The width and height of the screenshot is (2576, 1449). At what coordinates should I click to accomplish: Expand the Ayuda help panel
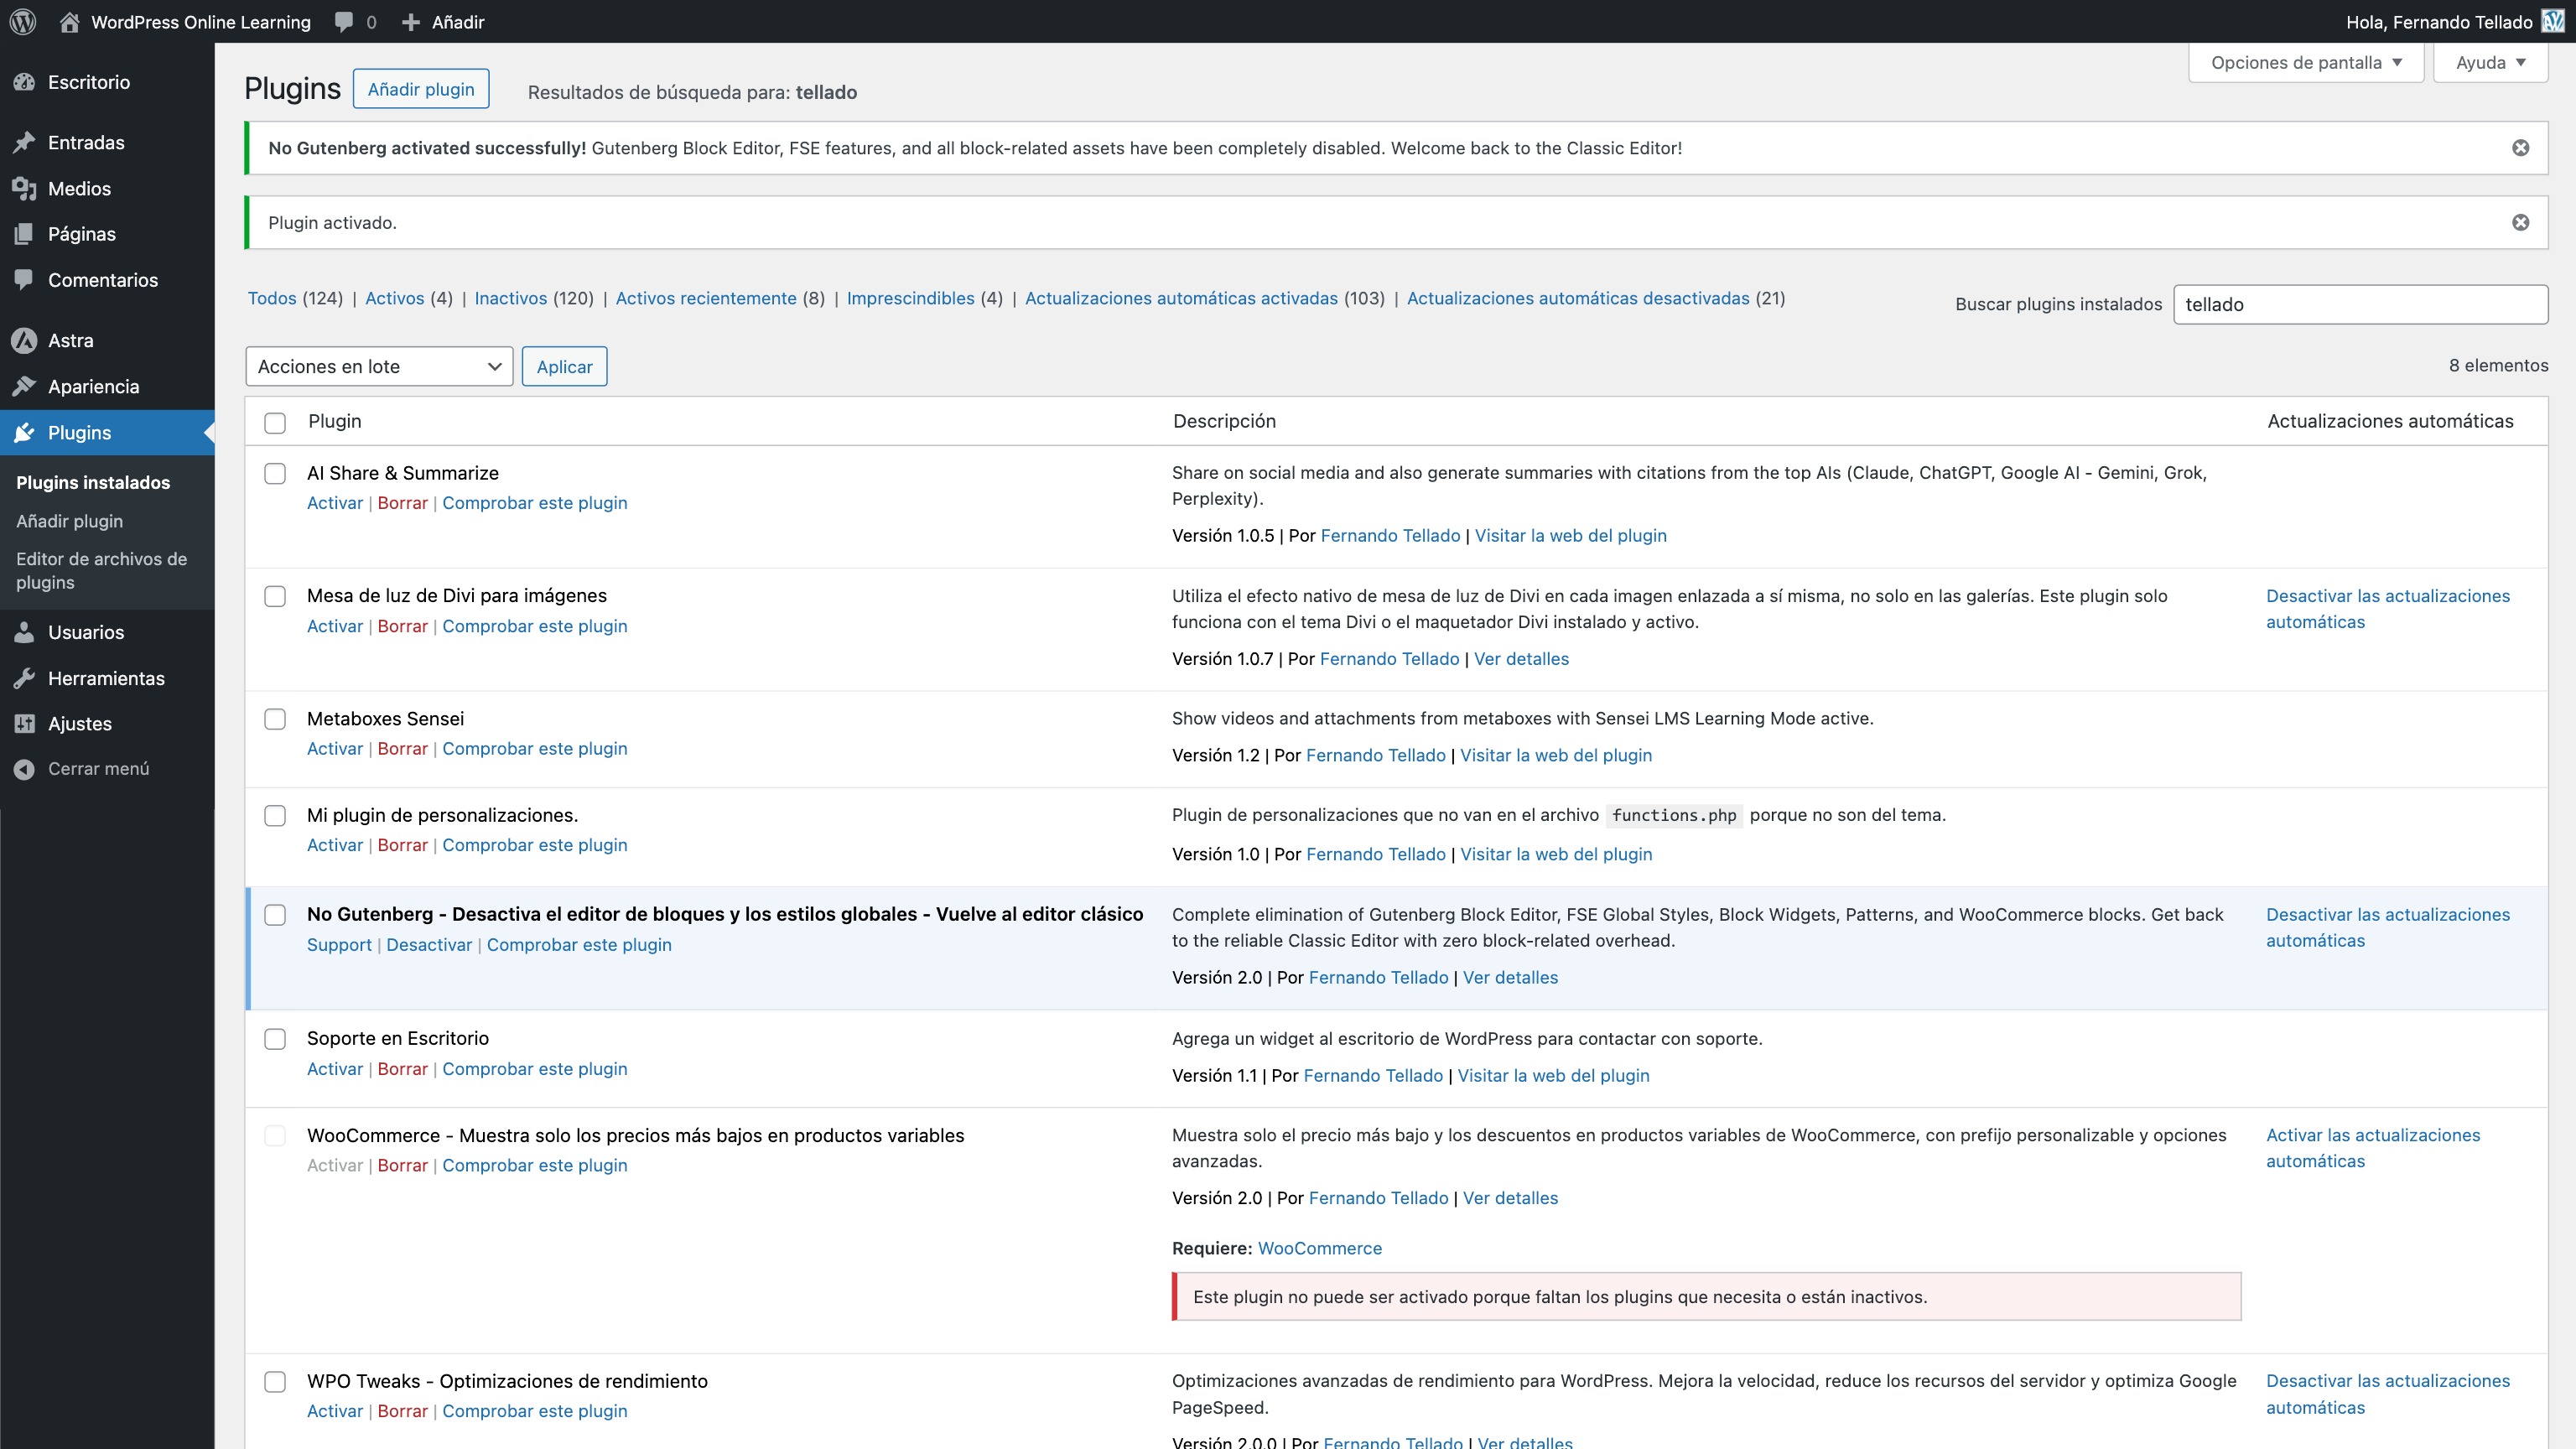(x=2490, y=62)
